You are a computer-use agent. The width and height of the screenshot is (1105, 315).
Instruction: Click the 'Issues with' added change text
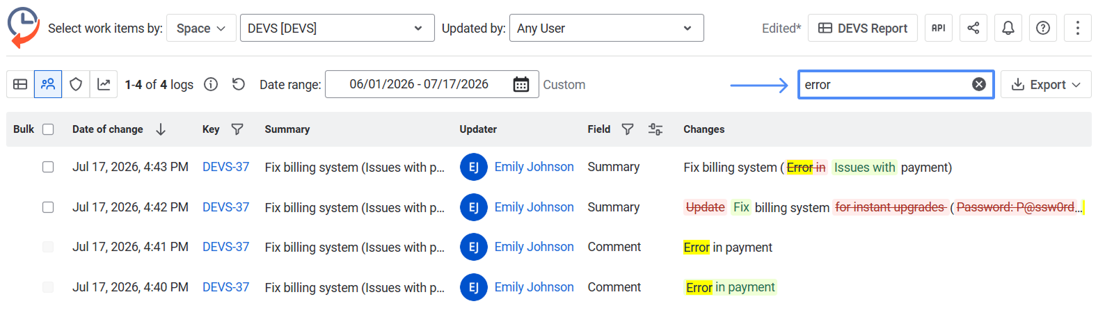pos(864,168)
